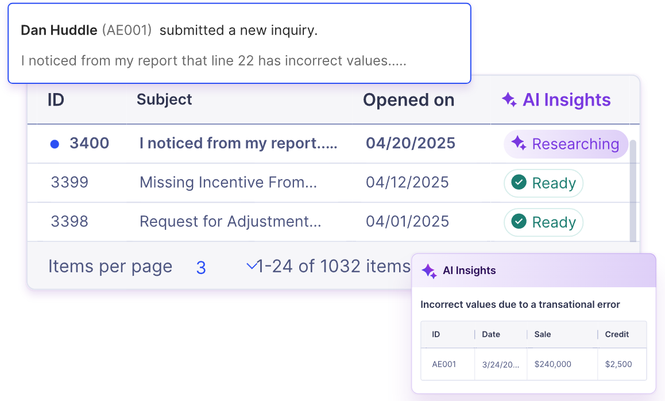Click the Researching status badge
The width and height of the screenshot is (665, 401).
565,144
